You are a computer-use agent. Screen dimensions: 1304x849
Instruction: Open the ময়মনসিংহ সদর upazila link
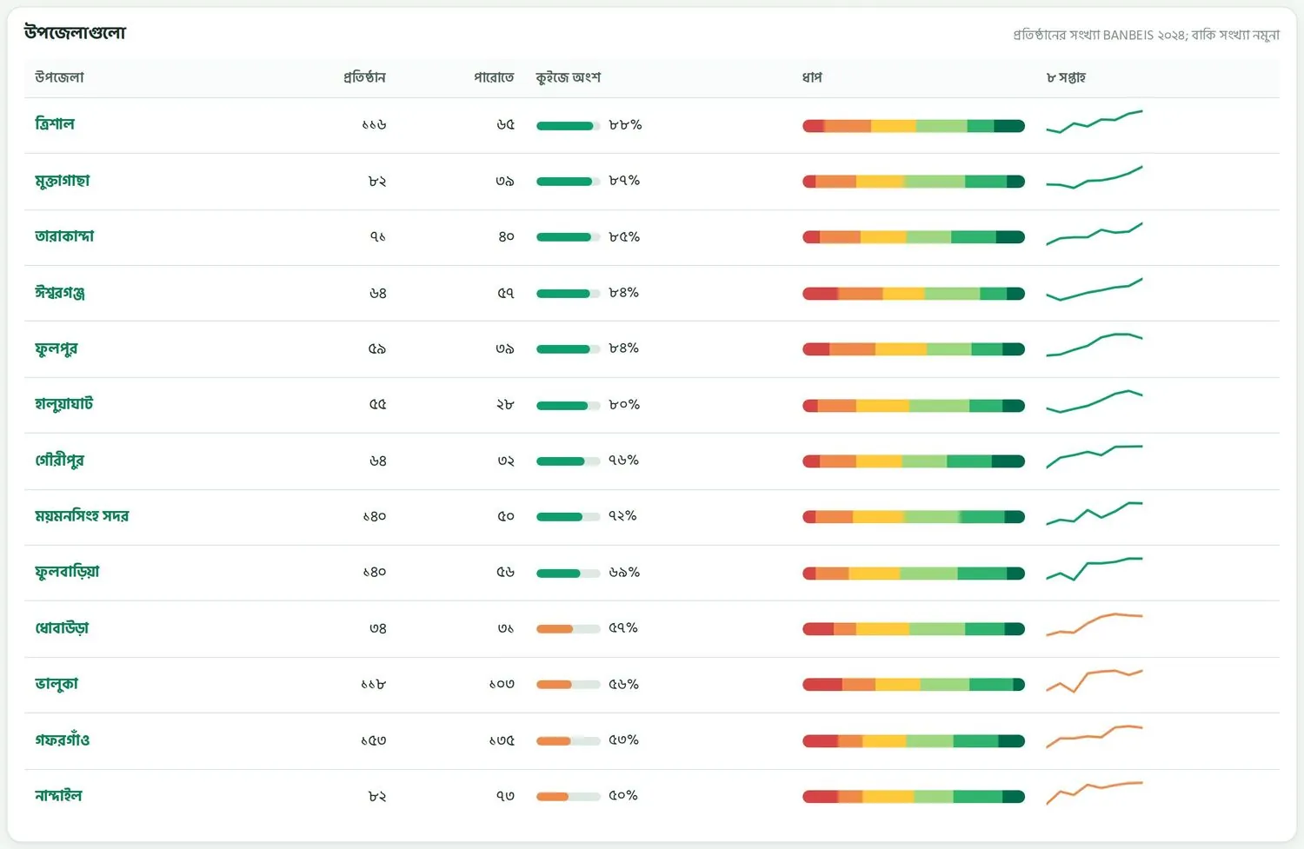click(82, 516)
